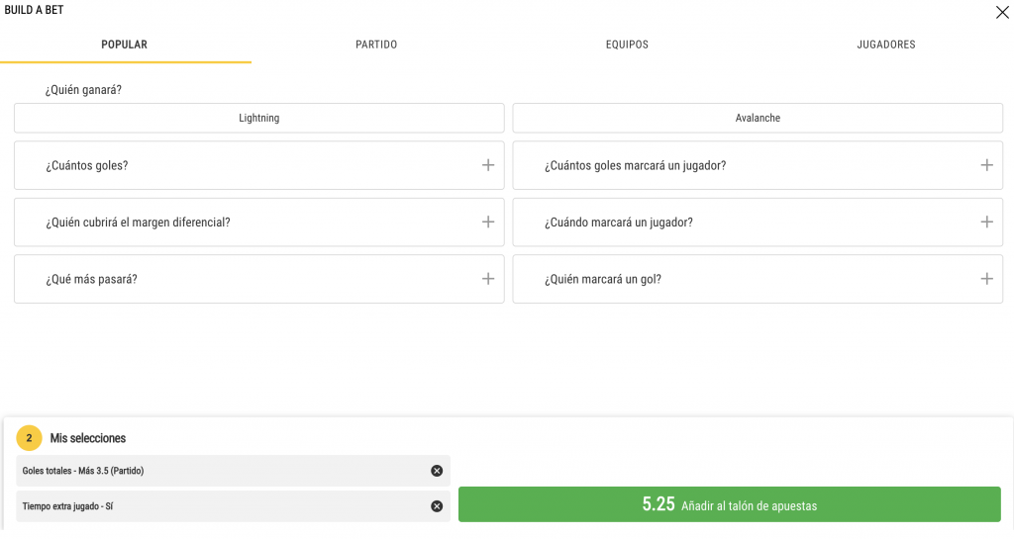Click the yellow selections count badge

[x=29, y=438]
